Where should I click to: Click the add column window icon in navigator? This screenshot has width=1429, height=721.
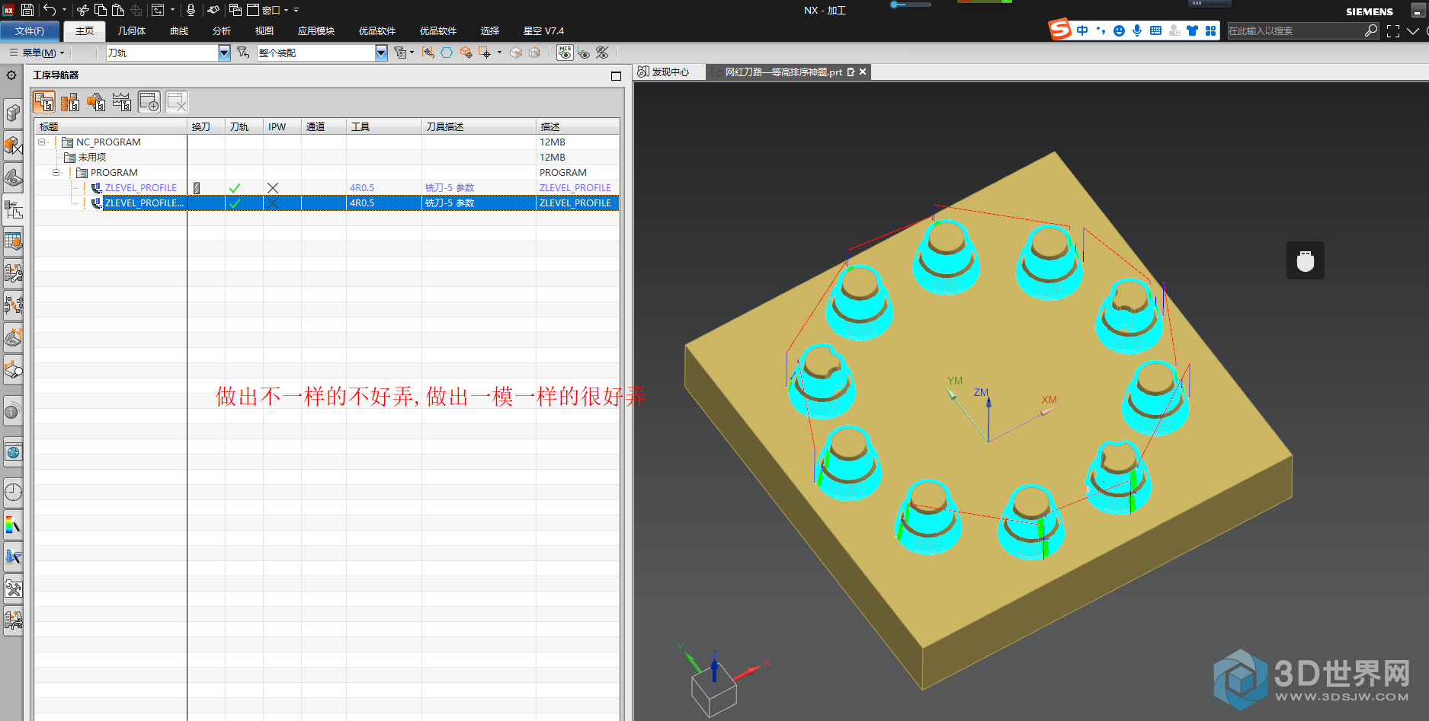tap(149, 102)
